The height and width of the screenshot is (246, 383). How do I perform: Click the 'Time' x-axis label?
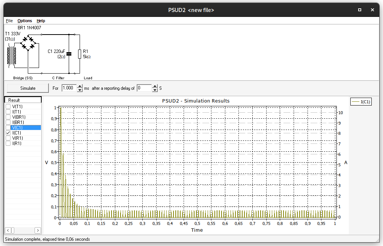197,230
